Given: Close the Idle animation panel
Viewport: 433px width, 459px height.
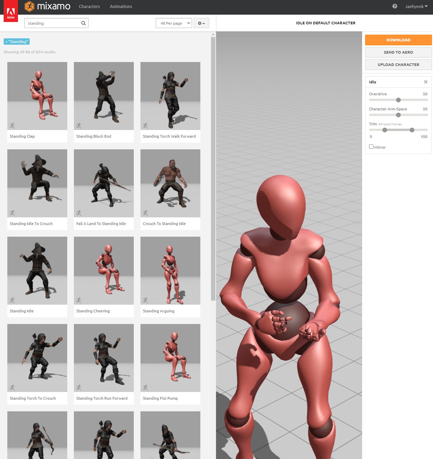Looking at the screenshot, I should click(x=426, y=82).
